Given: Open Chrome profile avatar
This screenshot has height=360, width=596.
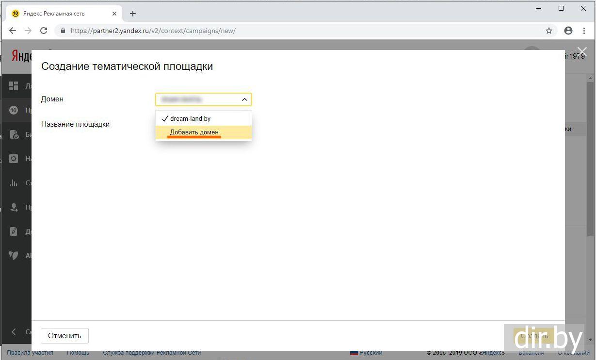Looking at the screenshot, I should pyautogui.click(x=568, y=31).
